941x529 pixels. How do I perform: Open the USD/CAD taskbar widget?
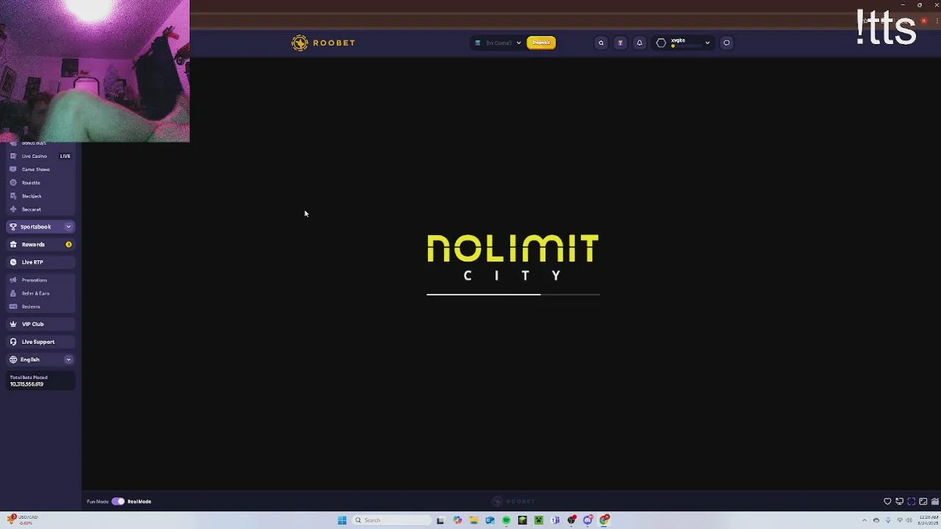tap(21, 519)
